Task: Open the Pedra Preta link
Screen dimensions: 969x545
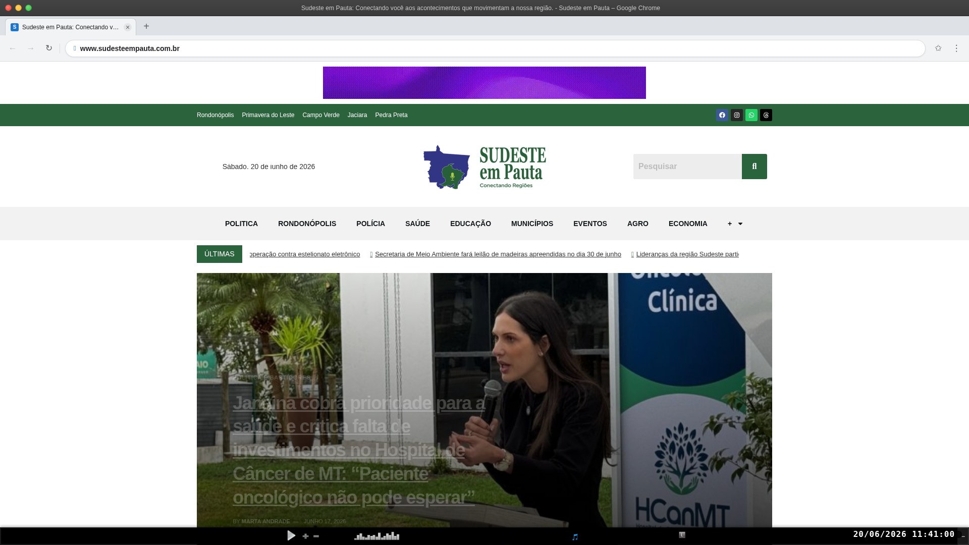Action: pyautogui.click(x=391, y=115)
